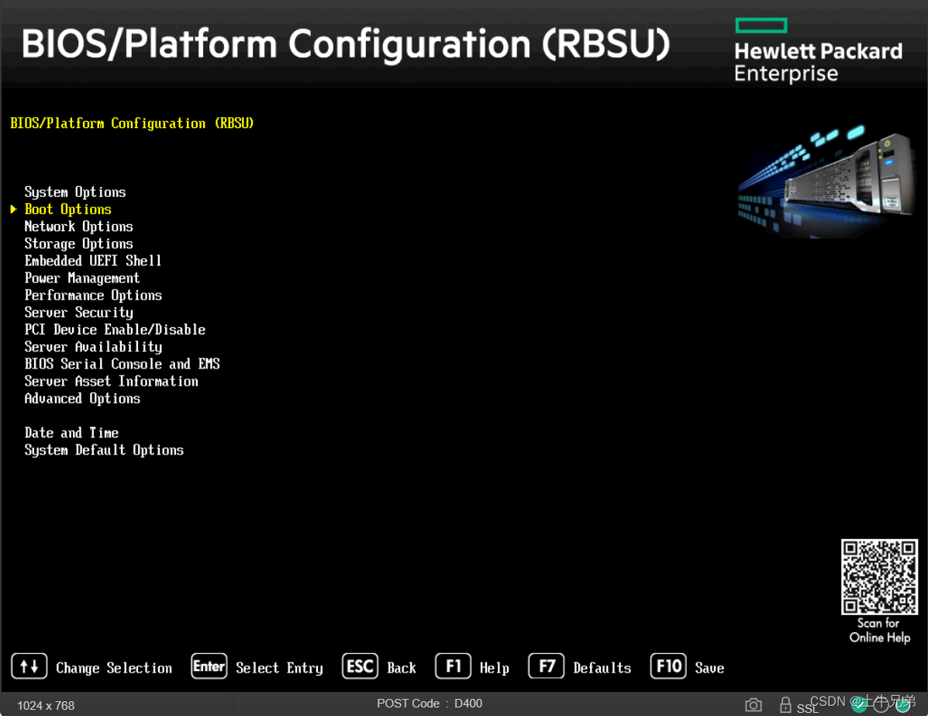This screenshot has width=928, height=716.
Task: Click the F1 Help key icon
Action: (453, 666)
